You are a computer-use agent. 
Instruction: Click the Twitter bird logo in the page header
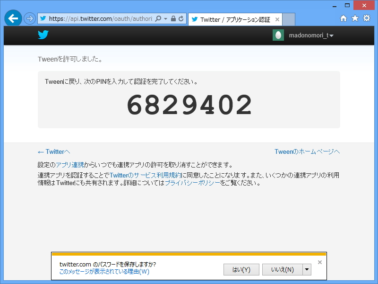(43, 35)
